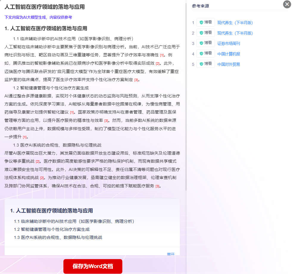Viewport: 292px width, 274px height.
Task: Click the article's vertical scrollbar
Action: [x=186, y=95]
